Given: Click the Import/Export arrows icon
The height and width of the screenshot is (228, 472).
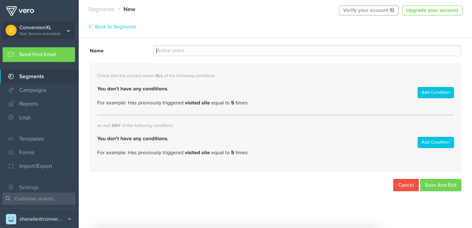Looking at the screenshot, I should pos(11,166).
